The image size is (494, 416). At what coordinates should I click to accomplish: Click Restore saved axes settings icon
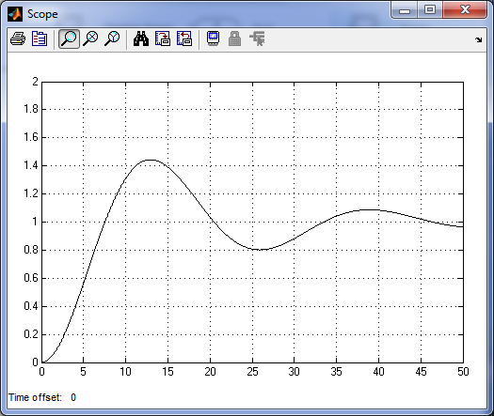pyautogui.click(x=184, y=39)
